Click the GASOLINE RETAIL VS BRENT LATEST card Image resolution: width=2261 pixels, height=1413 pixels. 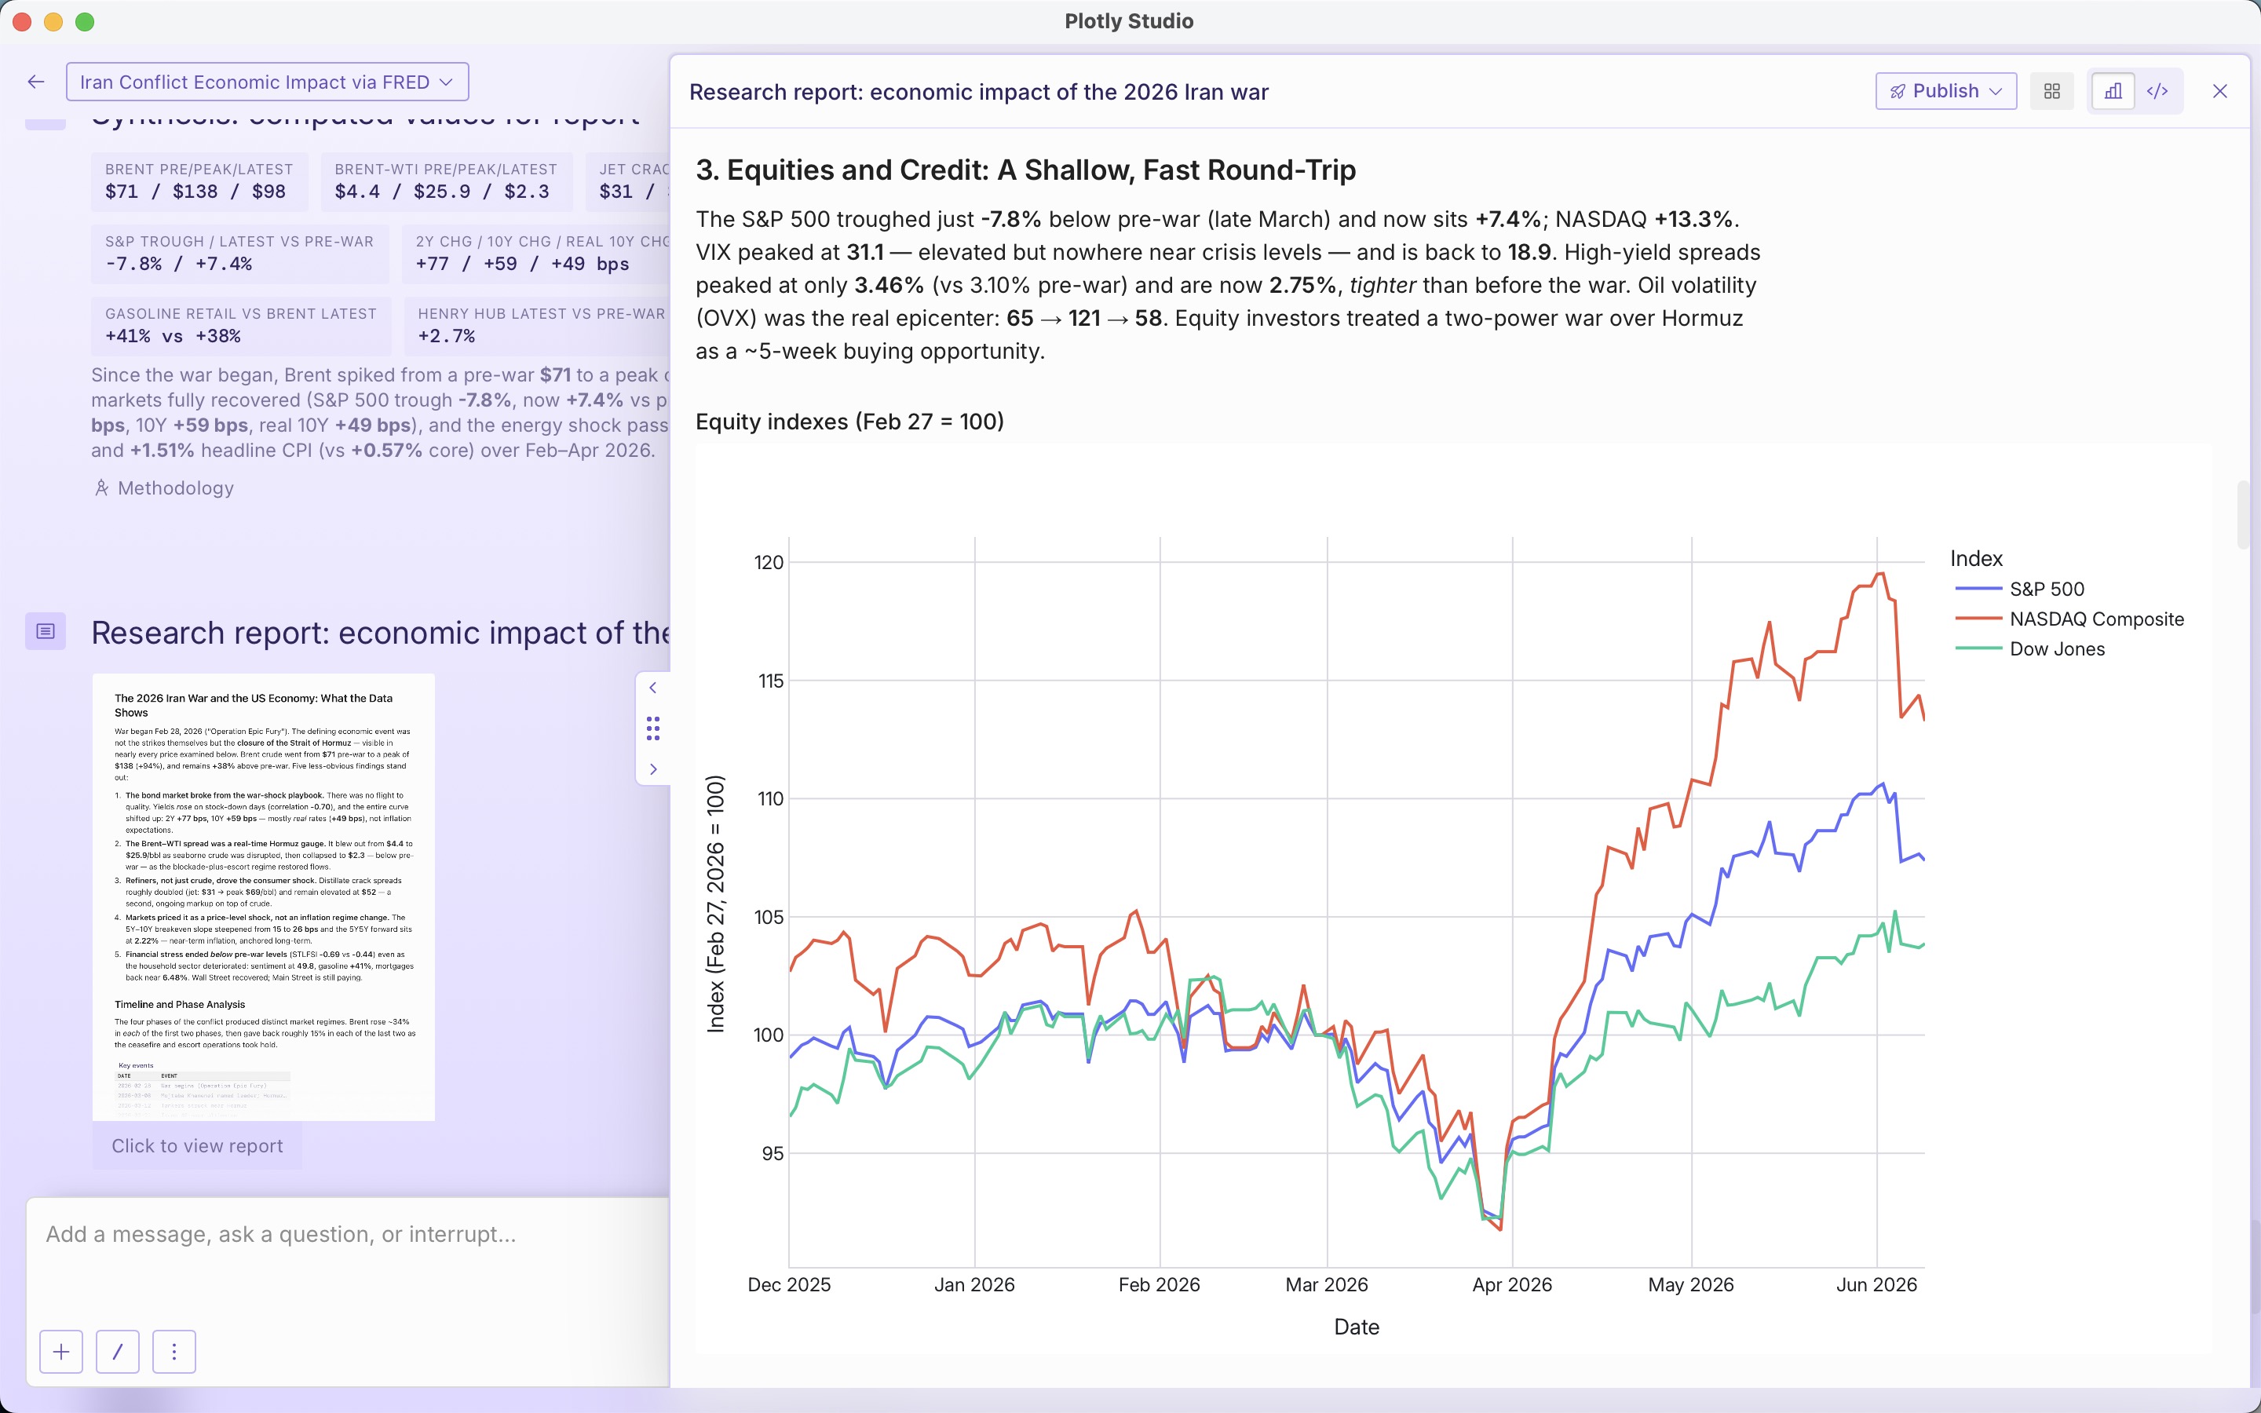click(241, 325)
